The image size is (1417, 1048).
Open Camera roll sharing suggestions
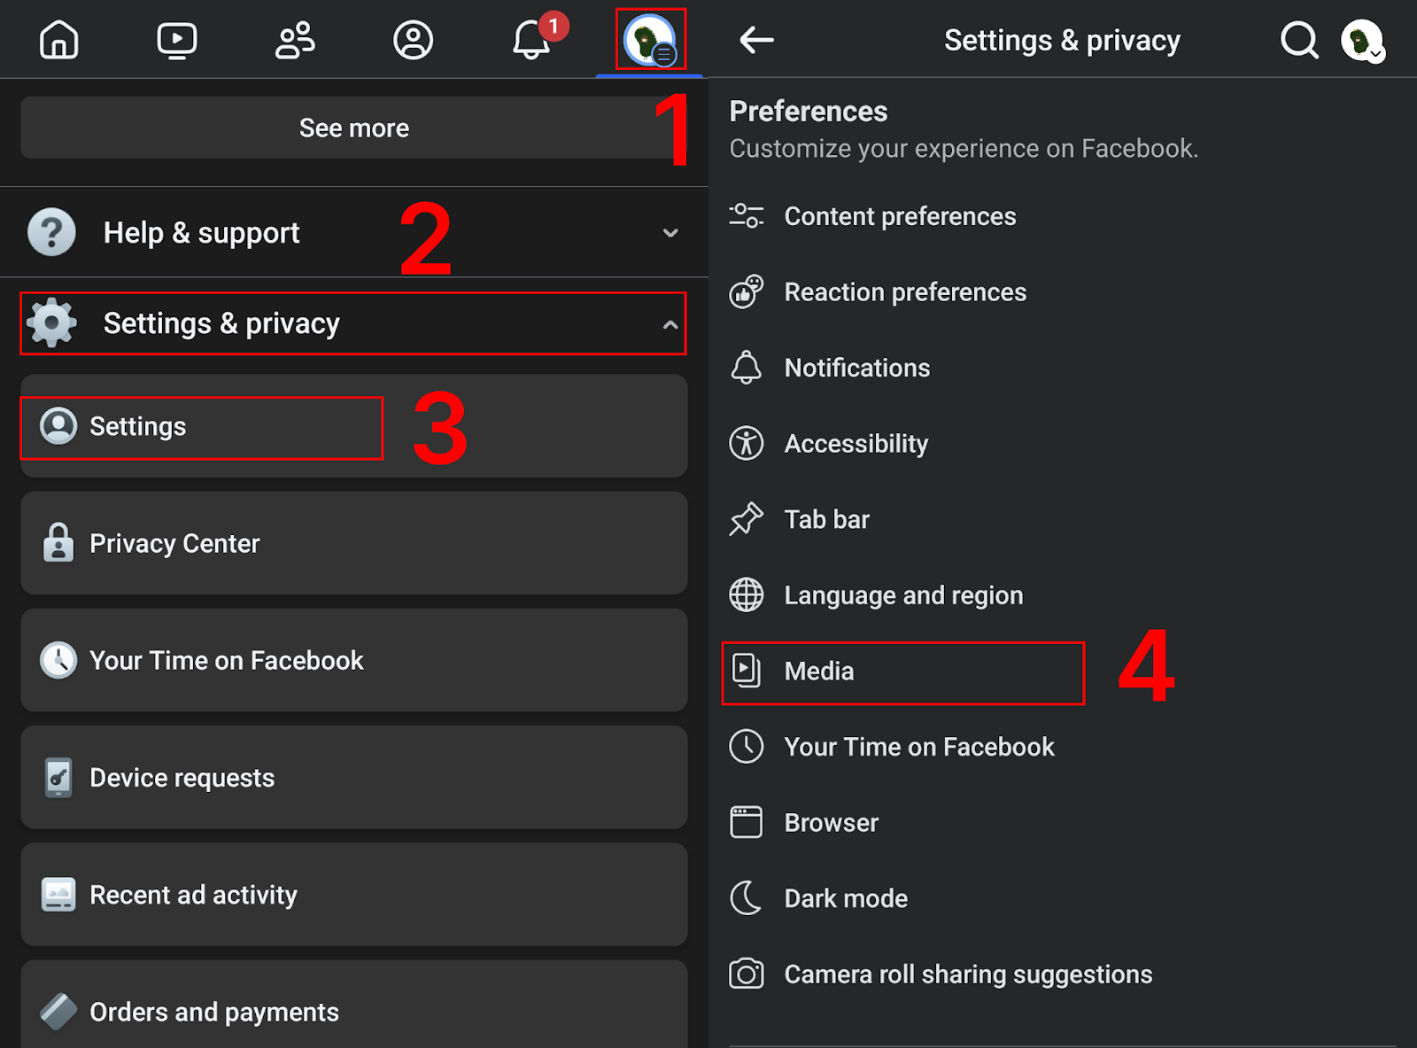tap(1063, 974)
